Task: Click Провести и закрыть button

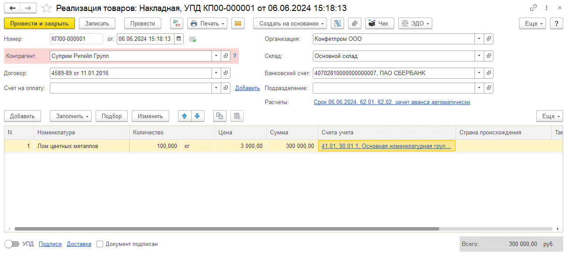Action: [x=39, y=23]
